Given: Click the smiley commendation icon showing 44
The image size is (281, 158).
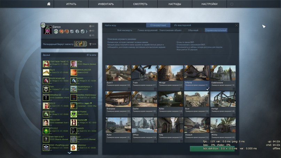Looking at the screenshot, I should coord(90,26).
